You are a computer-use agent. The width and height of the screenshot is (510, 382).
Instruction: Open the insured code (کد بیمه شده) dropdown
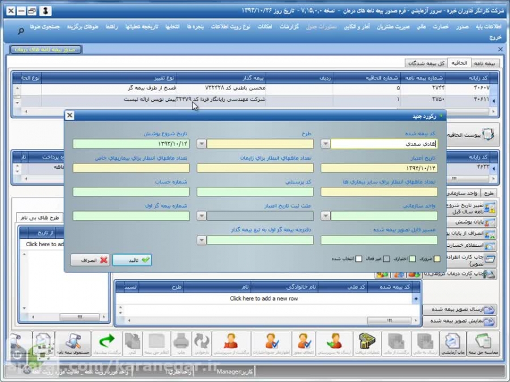pos(325,144)
